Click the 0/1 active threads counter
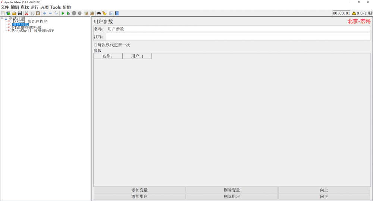Image resolution: width=373 pixels, height=201 pixels. (x=363, y=13)
